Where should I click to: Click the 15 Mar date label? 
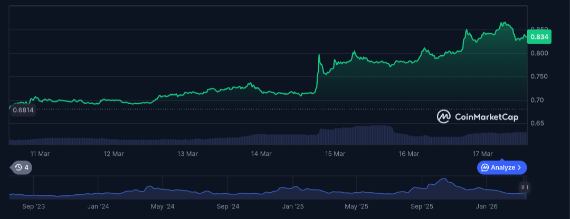(x=335, y=154)
